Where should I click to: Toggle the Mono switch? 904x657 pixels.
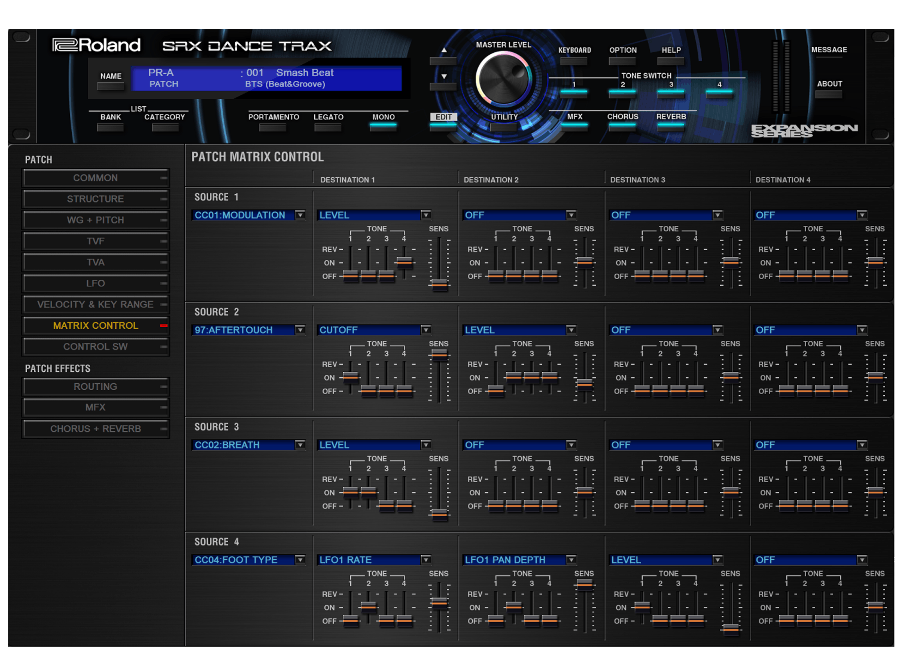[383, 126]
